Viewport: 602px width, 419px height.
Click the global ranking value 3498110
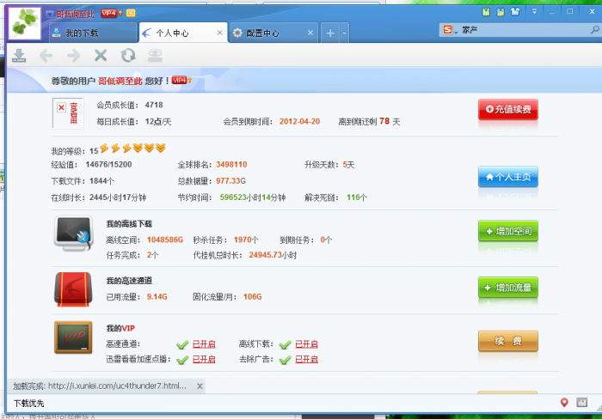point(231,165)
